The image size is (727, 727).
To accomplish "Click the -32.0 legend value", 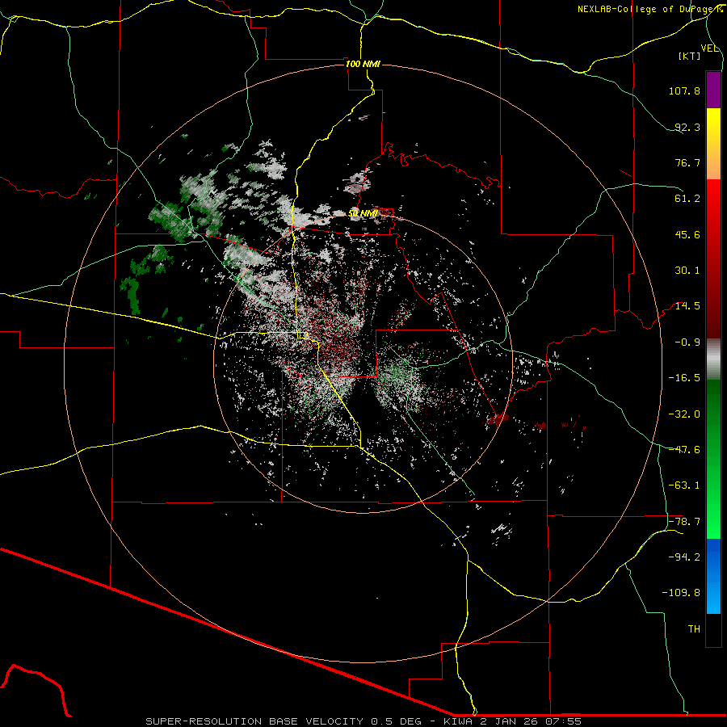I will coord(684,414).
